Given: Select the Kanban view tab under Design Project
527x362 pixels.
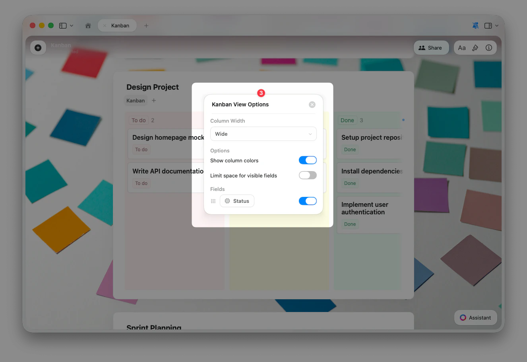Looking at the screenshot, I should (136, 100).
